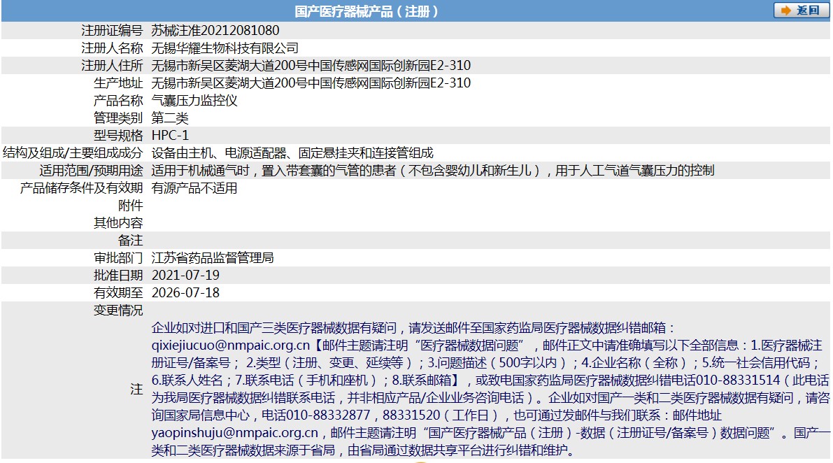Select model specification HPC-1
The image size is (833, 463).
point(170,136)
